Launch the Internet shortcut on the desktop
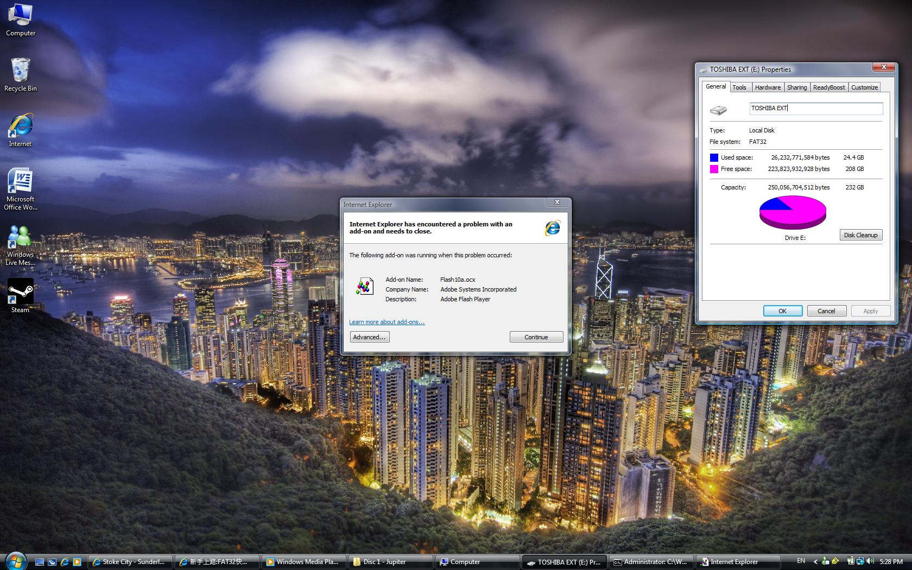Image resolution: width=912 pixels, height=570 pixels. point(21,130)
